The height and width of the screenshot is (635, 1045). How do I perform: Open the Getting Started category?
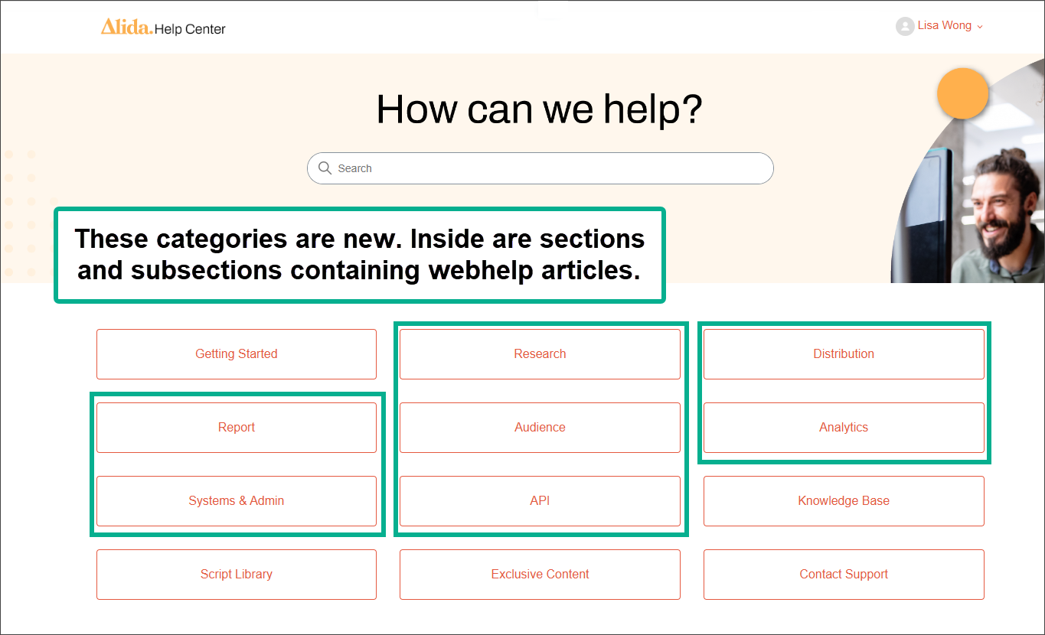click(237, 354)
